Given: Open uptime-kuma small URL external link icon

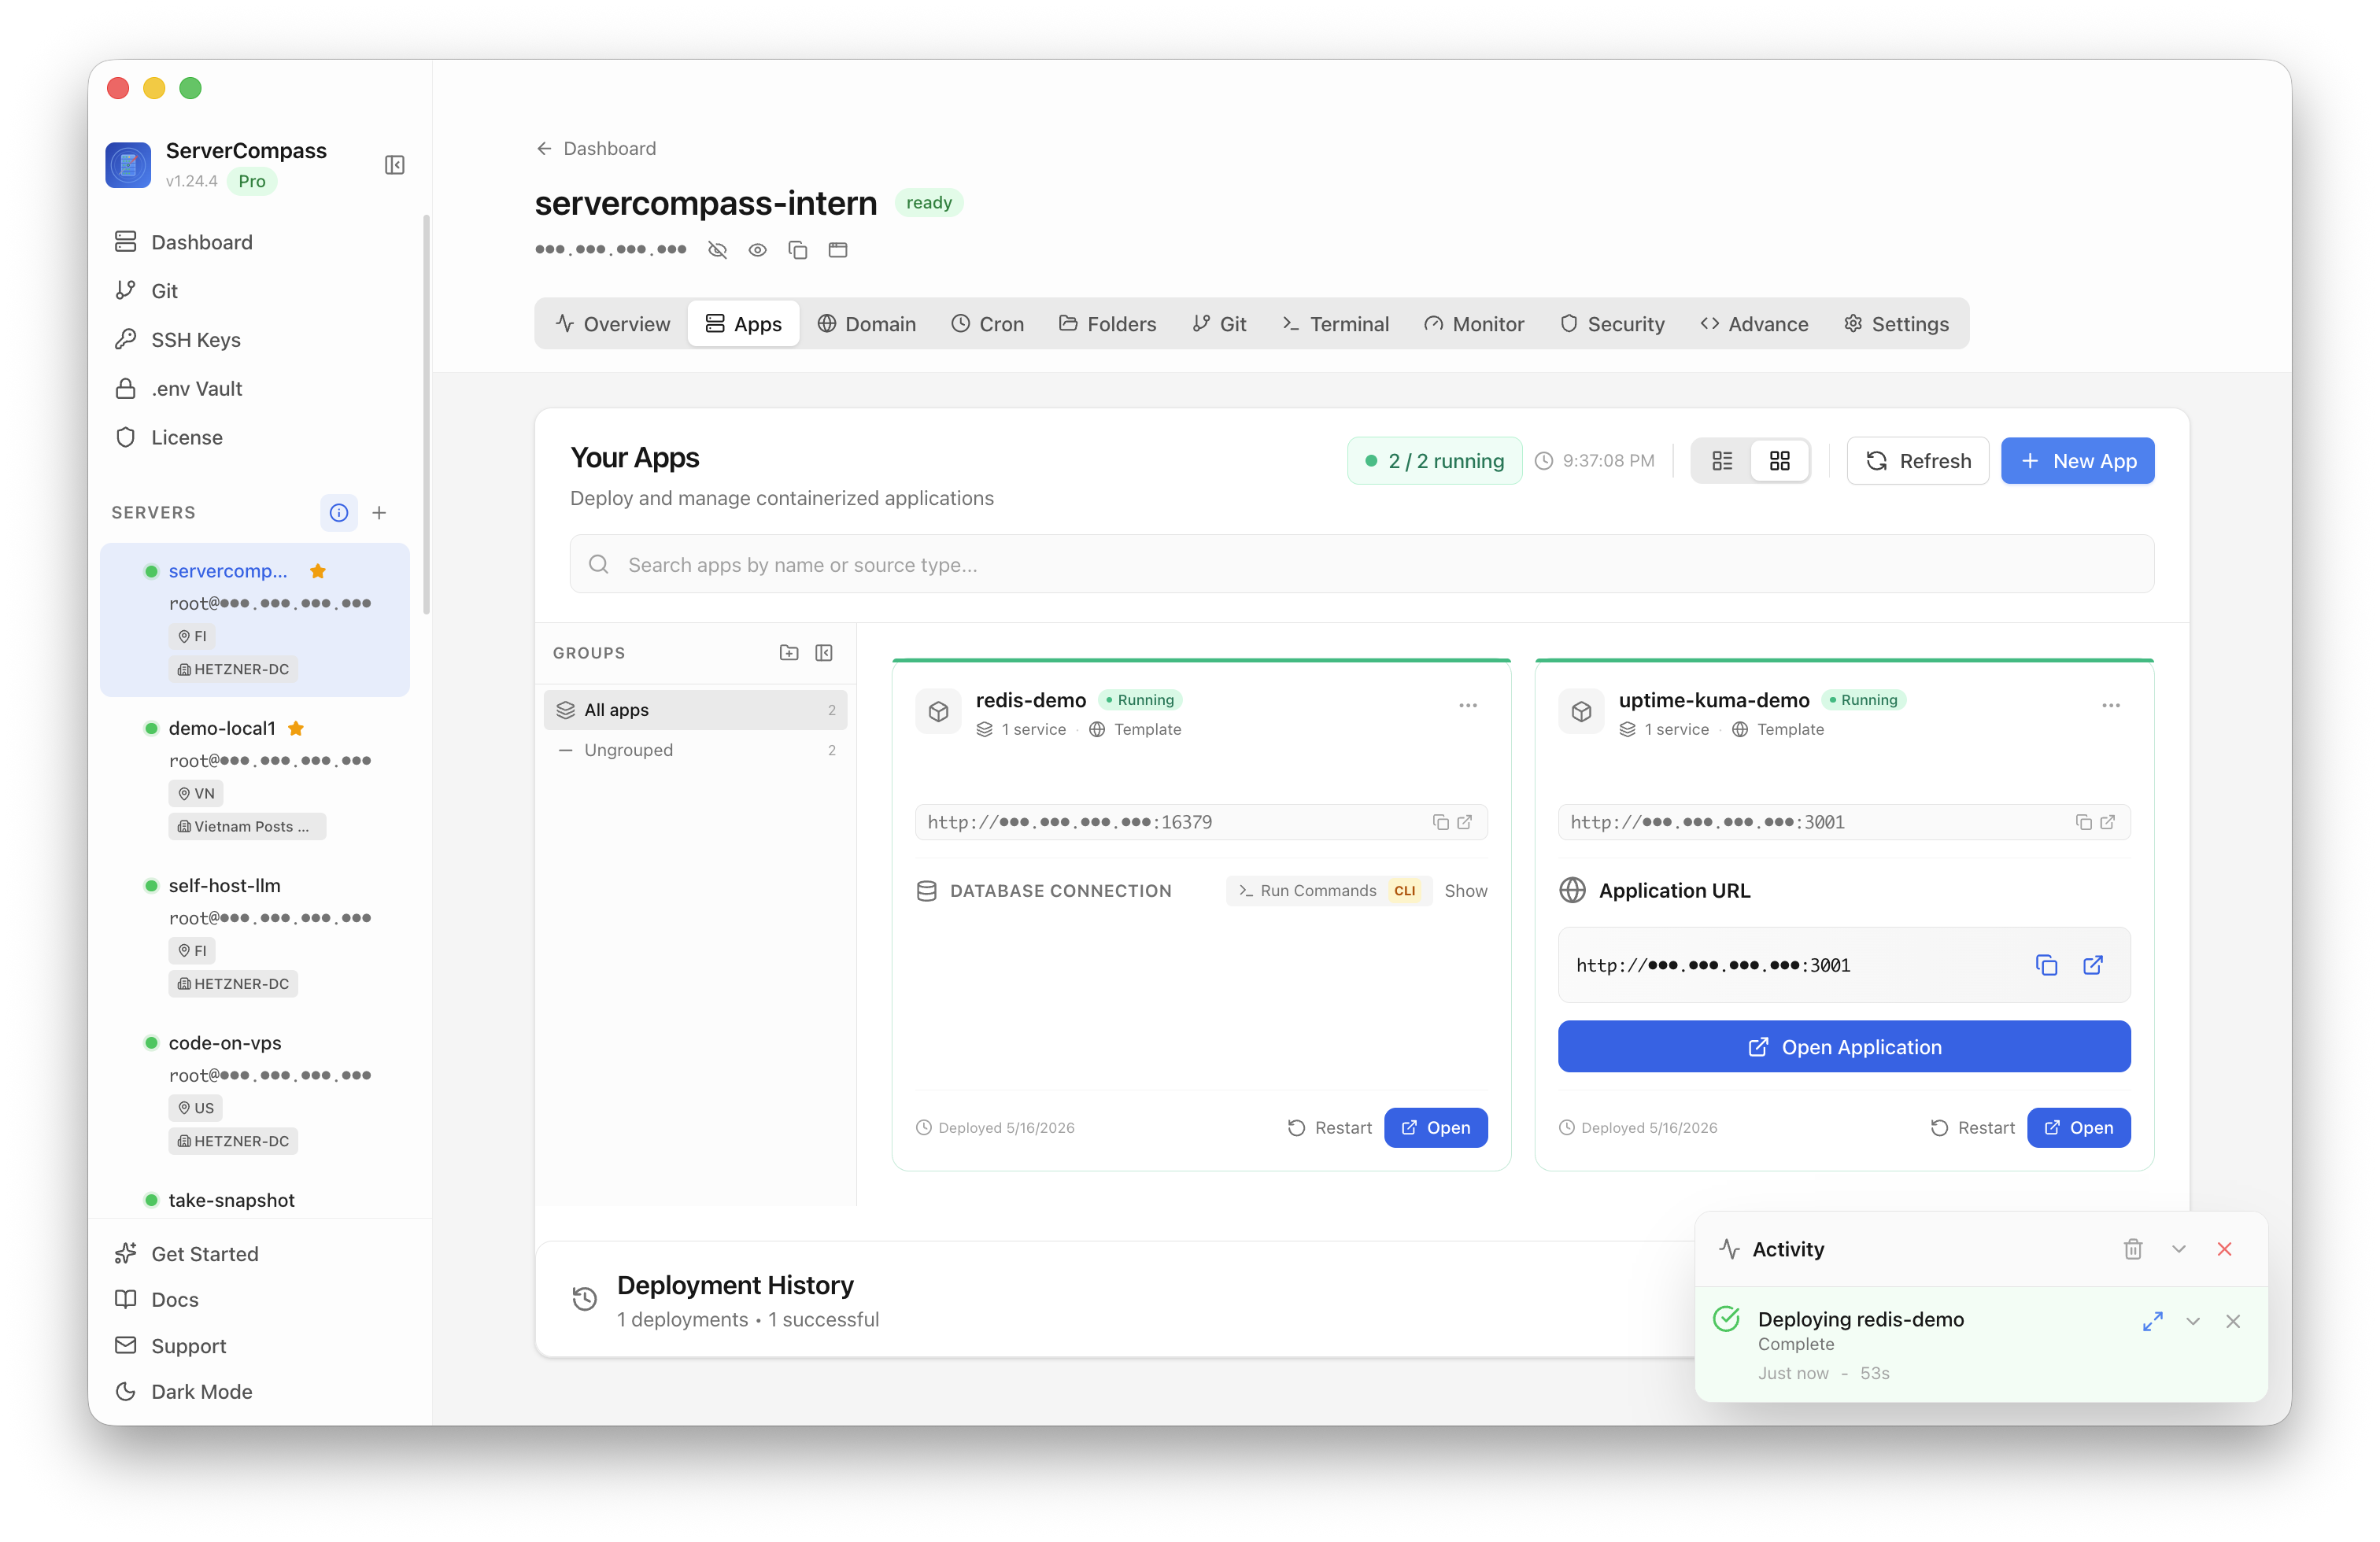Looking at the screenshot, I should click(x=2108, y=822).
